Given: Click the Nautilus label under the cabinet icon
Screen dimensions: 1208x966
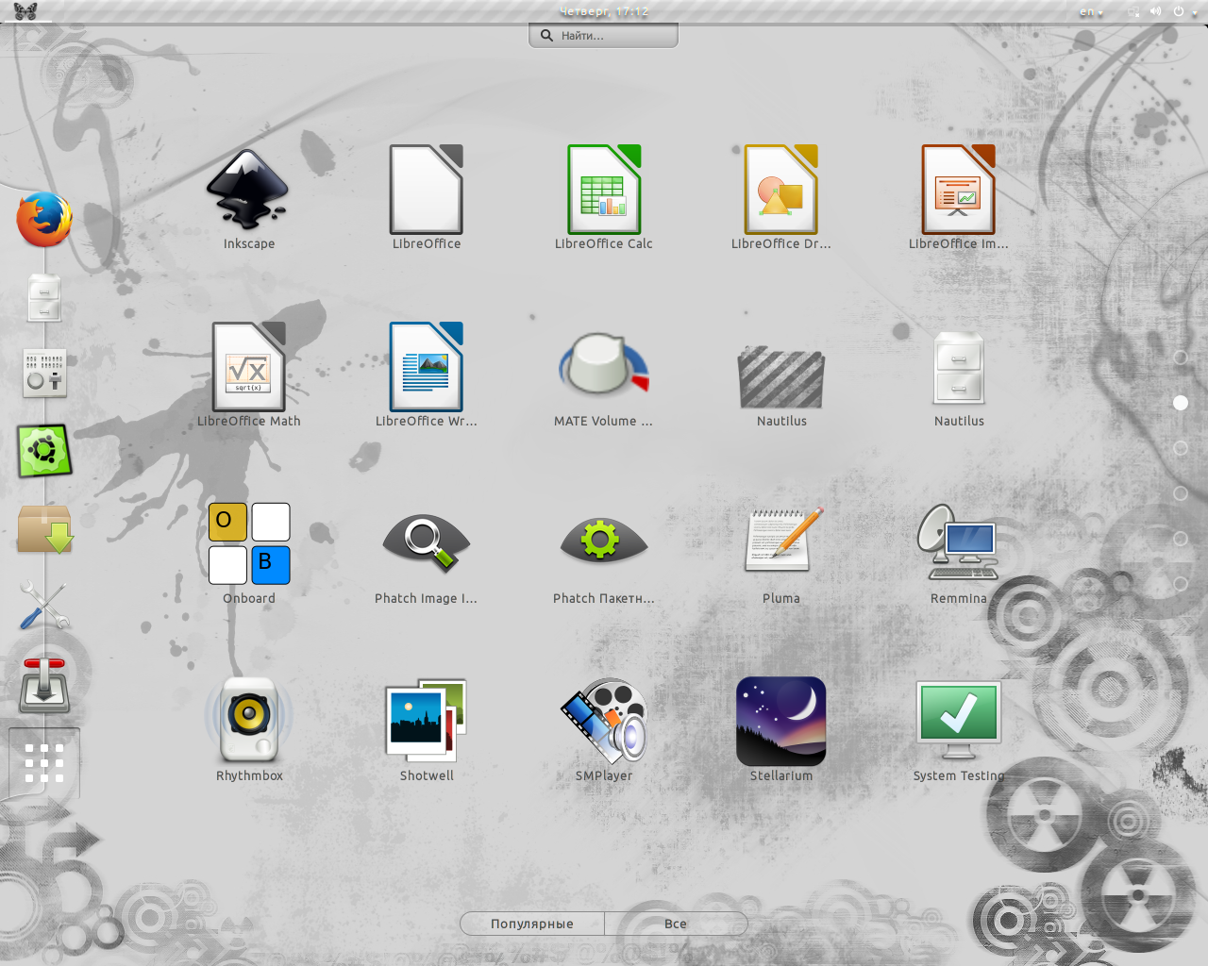Looking at the screenshot, I should point(959,422).
